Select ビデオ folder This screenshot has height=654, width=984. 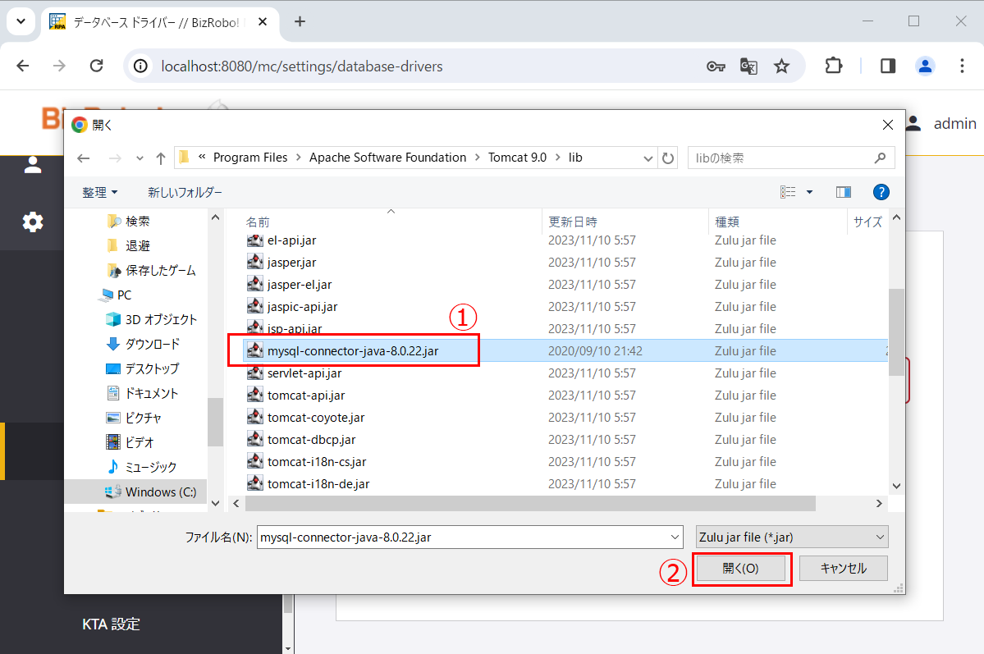[139, 442]
